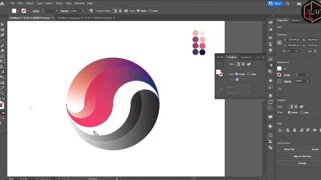This screenshot has width=321, height=180.
Task: Open the Layers panel icon in dock
Action: pyautogui.click(x=270, y=95)
